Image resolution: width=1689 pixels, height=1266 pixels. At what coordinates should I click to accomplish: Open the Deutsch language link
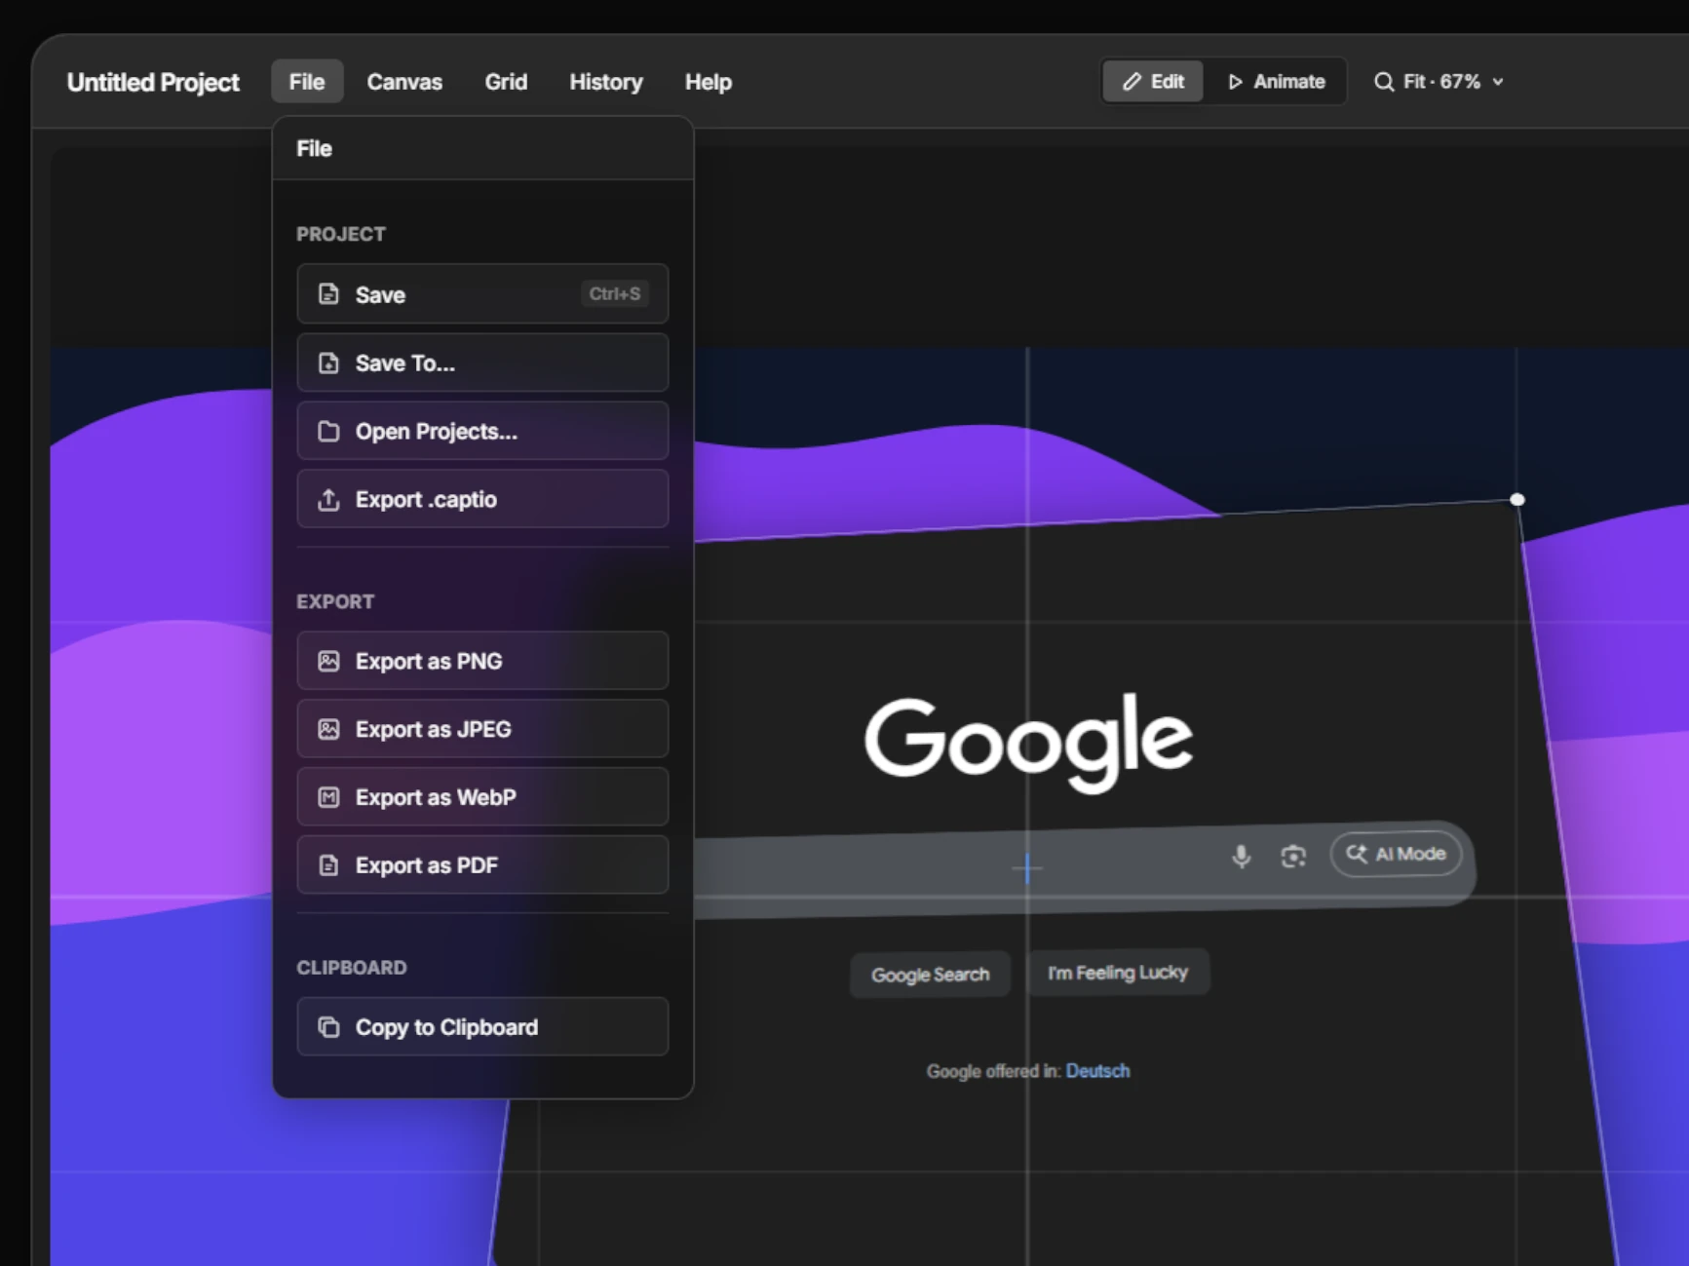click(x=1097, y=1070)
